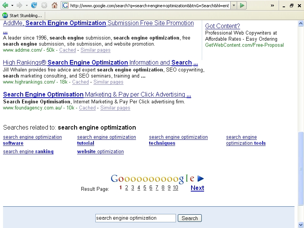Click the Google favicon in the address bar
Viewport: 304px width, 228px height.
tap(65, 5)
